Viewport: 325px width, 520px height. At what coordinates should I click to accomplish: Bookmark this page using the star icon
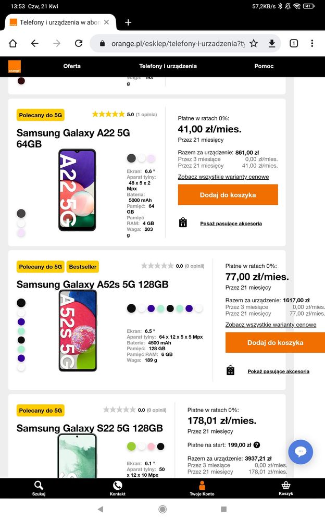click(253, 43)
